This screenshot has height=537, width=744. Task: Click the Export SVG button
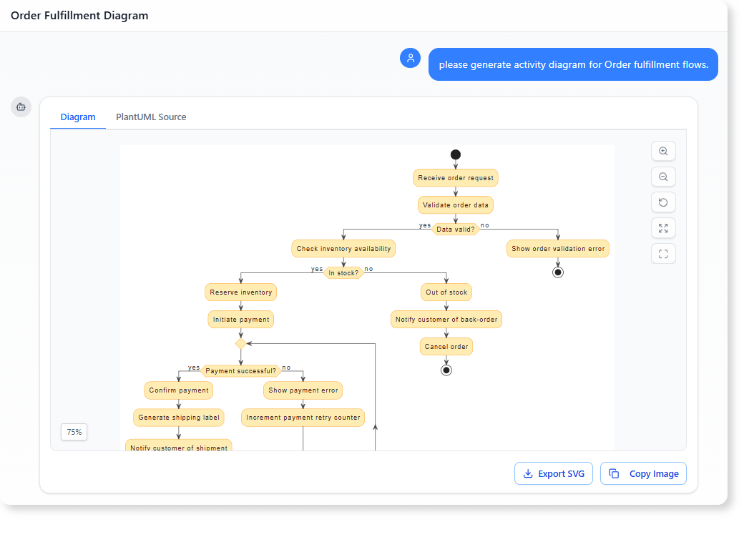click(x=553, y=473)
